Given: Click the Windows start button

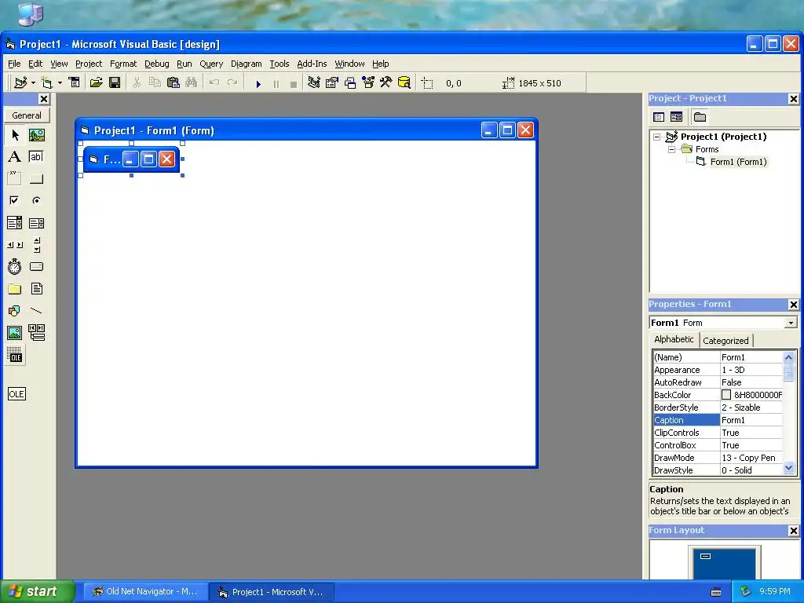Looking at the screenshot, I should pos(37,592).
